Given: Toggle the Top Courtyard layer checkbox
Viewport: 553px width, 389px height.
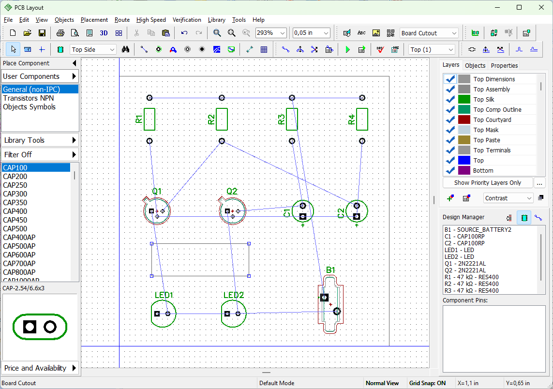Looking at the screenshot, I should pyautogui.click(x=450, y=120).
